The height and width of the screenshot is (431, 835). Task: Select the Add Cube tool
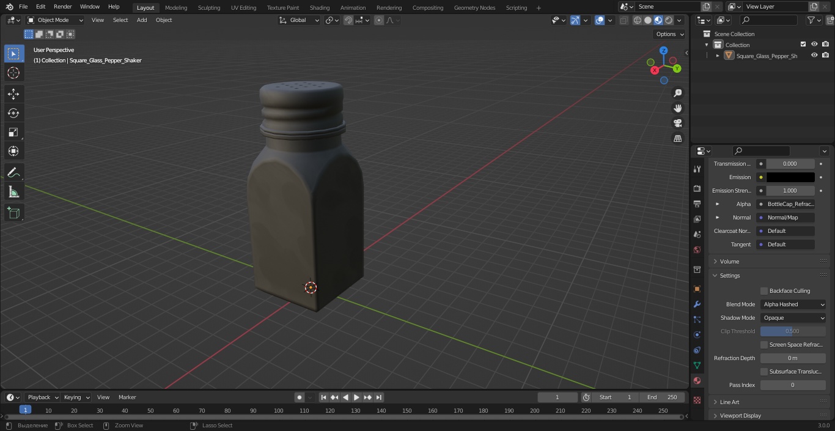pyautogui.click(x=13, y=213)
